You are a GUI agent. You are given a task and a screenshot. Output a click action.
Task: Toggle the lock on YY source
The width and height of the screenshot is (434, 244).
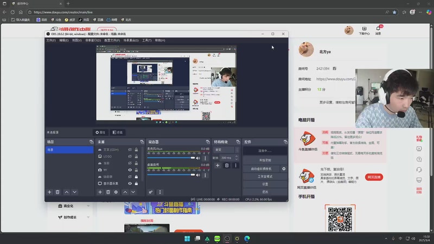tap(136, 170)
